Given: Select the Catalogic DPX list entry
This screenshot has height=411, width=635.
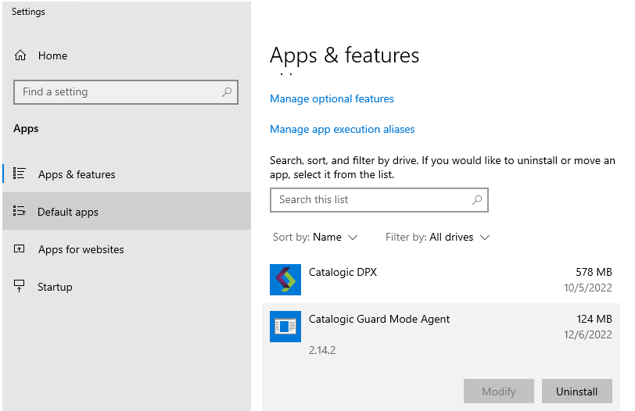Looking at the screenshot, I should coord(438,280).
